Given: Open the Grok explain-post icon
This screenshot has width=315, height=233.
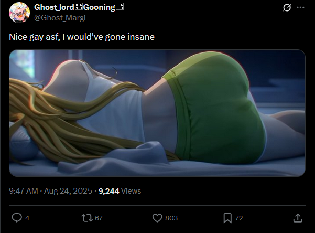Looking at the screenshot, I should click(287, 8).
